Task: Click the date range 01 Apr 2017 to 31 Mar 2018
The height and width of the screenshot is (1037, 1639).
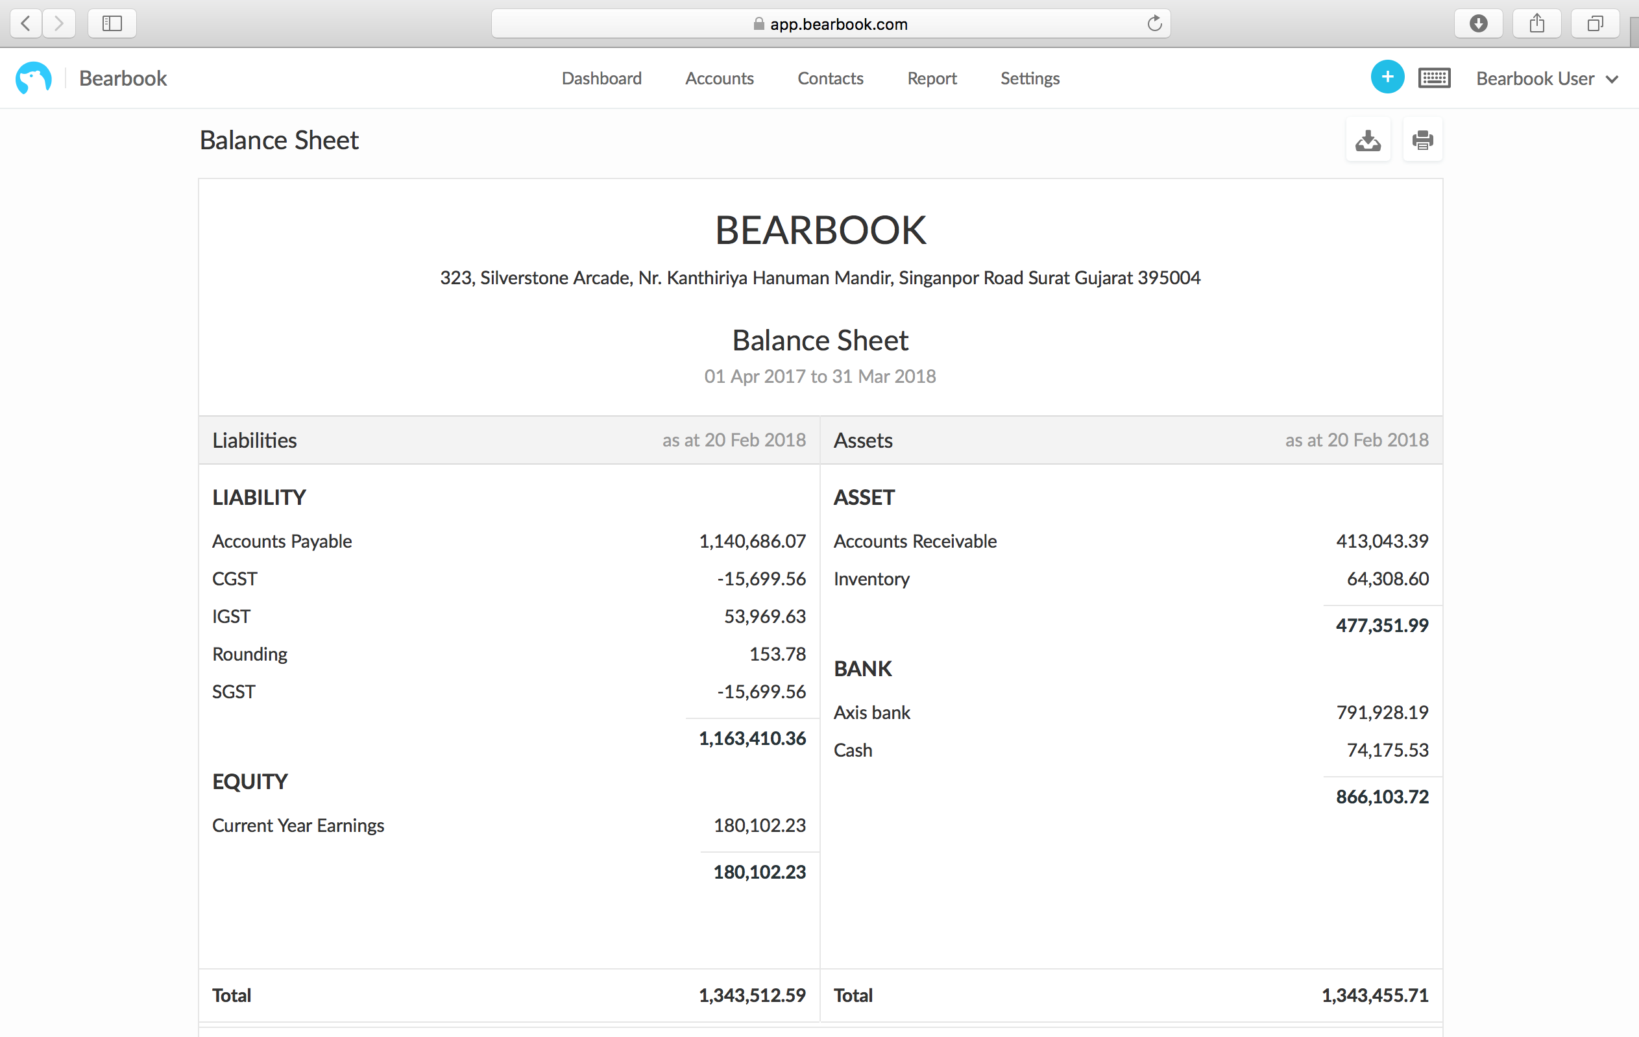Action: tap(819, 376)
